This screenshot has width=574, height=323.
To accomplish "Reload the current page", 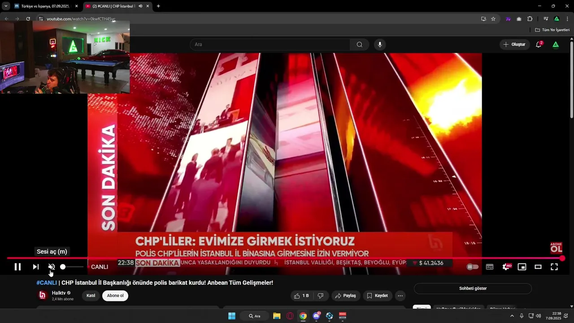I will [28, 19].
